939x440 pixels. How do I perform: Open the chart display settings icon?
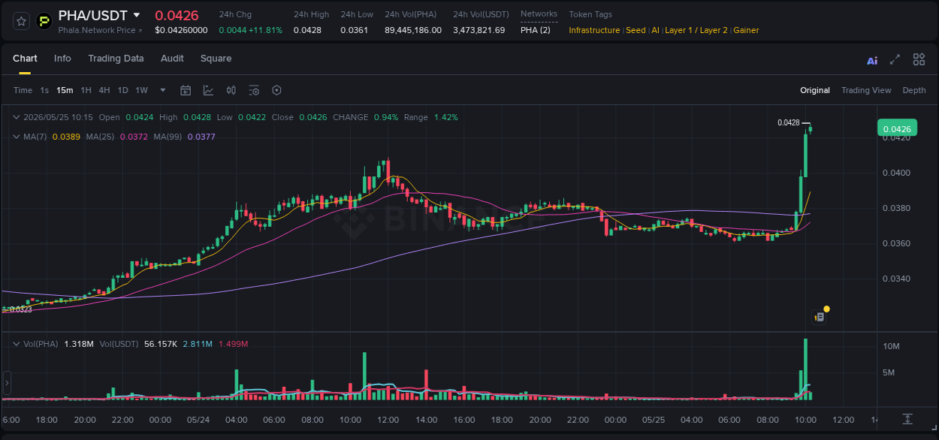point(254,90)
